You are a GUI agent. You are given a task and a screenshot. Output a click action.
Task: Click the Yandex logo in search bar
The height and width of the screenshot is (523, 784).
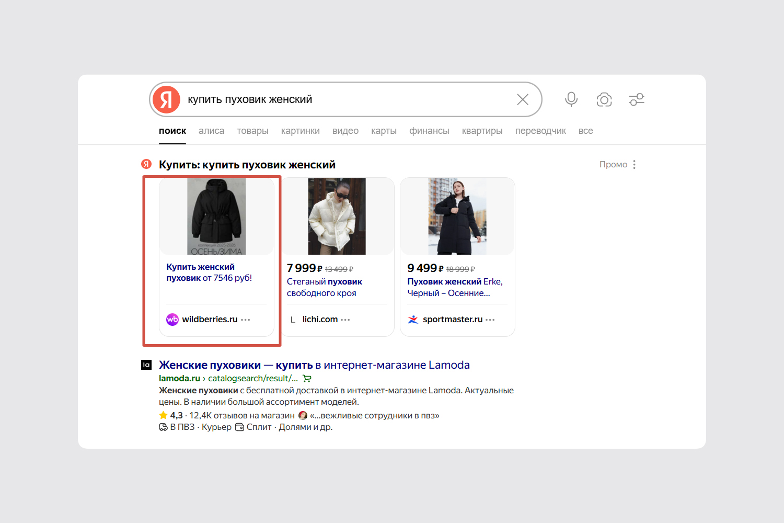[166, 99]
